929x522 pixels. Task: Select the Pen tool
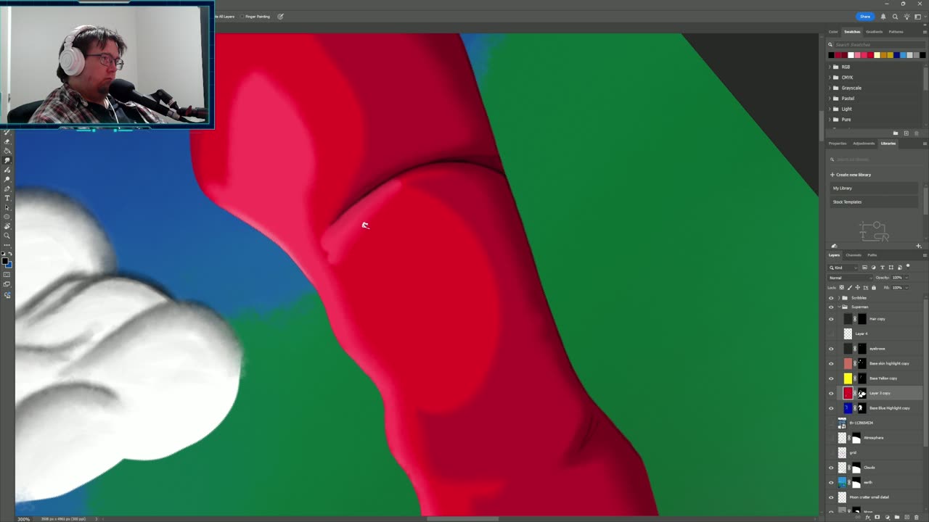pos(7,188)
